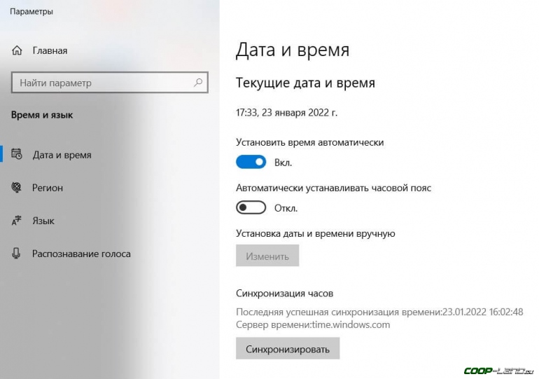Click the greyed Изменить button
539x379 pixels.
pyautogui.click(x=267, y=256)
